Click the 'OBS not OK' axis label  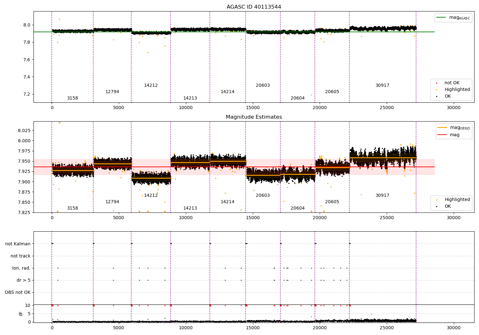tap(18, 292)
